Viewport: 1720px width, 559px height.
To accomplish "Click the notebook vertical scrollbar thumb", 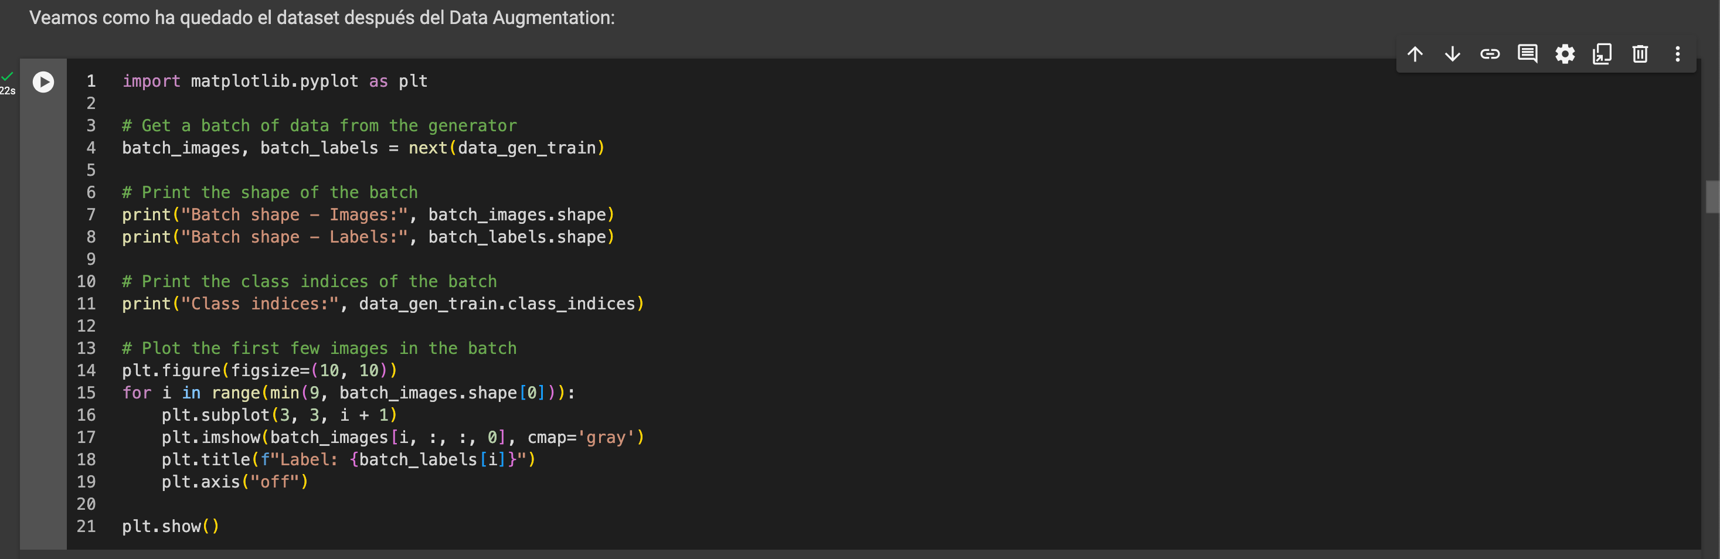I will coord(1712,197).
